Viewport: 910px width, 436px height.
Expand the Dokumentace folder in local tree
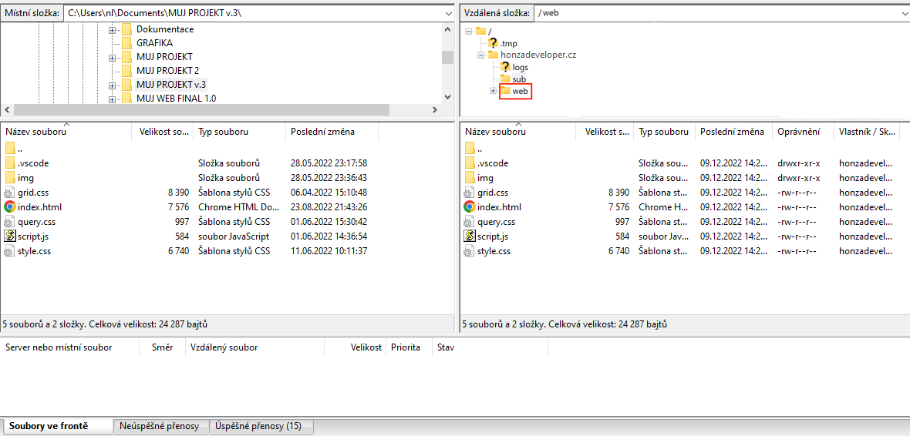112,30
